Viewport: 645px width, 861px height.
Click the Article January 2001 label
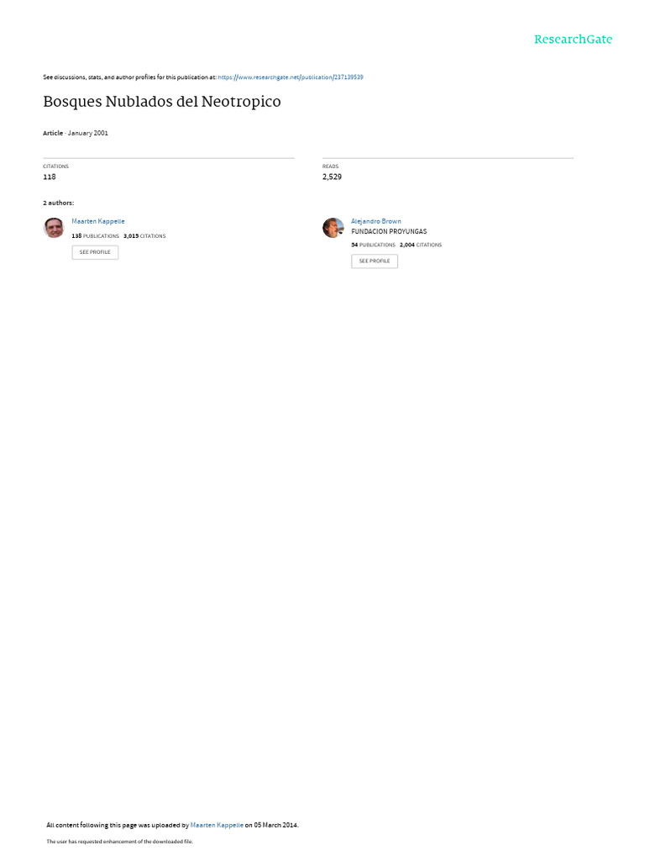point(76,133)
